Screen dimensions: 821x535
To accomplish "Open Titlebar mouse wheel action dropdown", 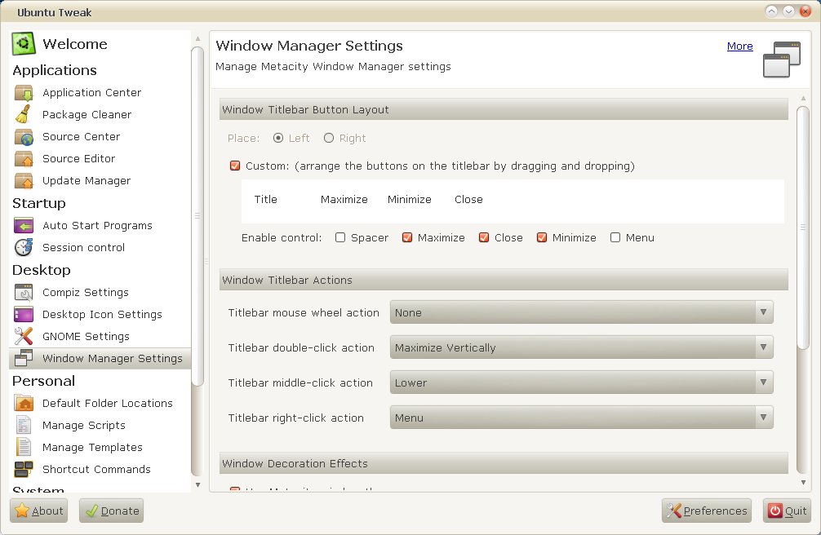I will (x=582, y=312).
